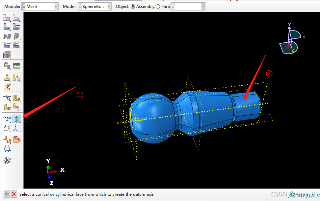The height and width of the screenshot is (201, 320).
Task: Select the Delete Mesh eraser tool
Action: click(x=7, y=86)
